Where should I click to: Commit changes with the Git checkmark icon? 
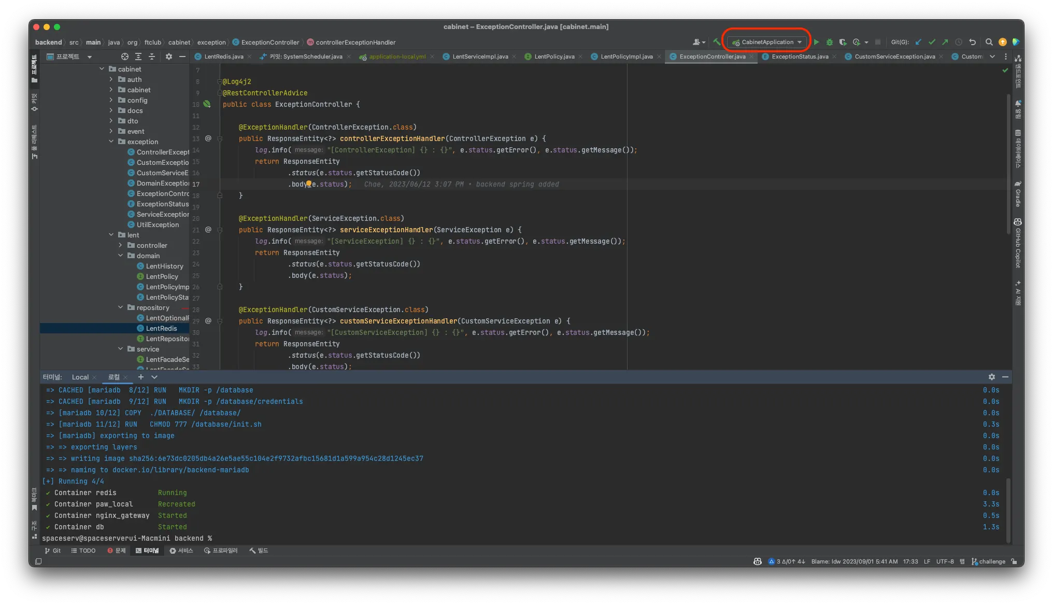pyautogui.click(x=932, y=42)
